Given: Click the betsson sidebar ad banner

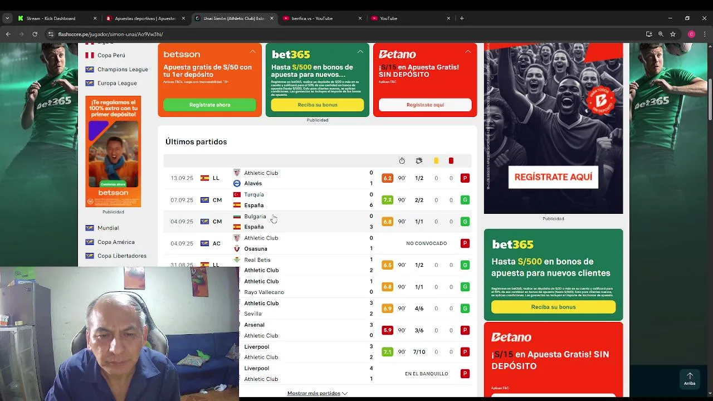Looking at the screenshot, I should coord(113,151).
